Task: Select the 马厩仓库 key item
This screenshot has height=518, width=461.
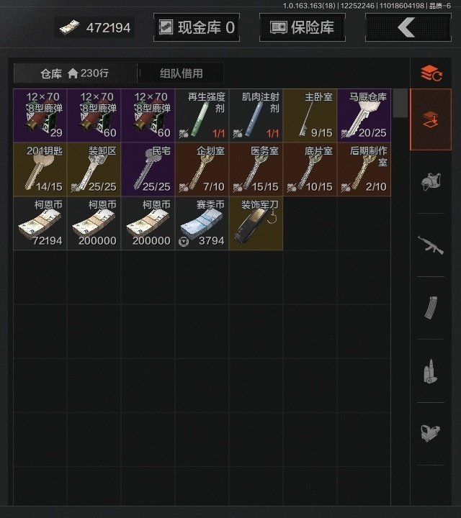Action: pyautogui.click(x=364, y=115)
